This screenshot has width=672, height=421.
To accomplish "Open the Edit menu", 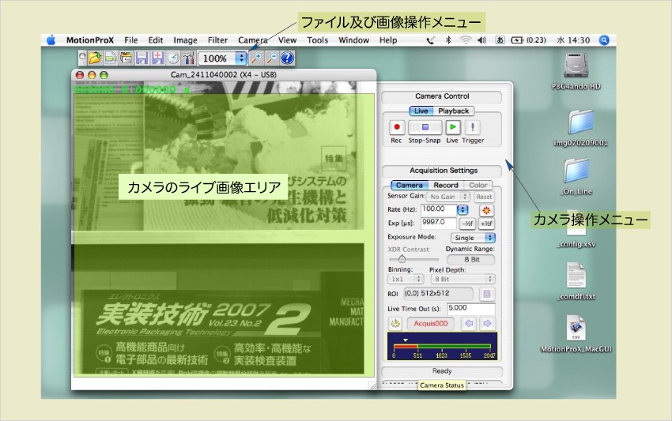I will (x=156, y=40).
